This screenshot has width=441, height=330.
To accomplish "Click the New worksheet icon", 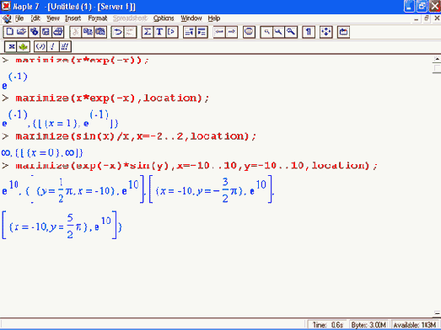I will (9, 32).
